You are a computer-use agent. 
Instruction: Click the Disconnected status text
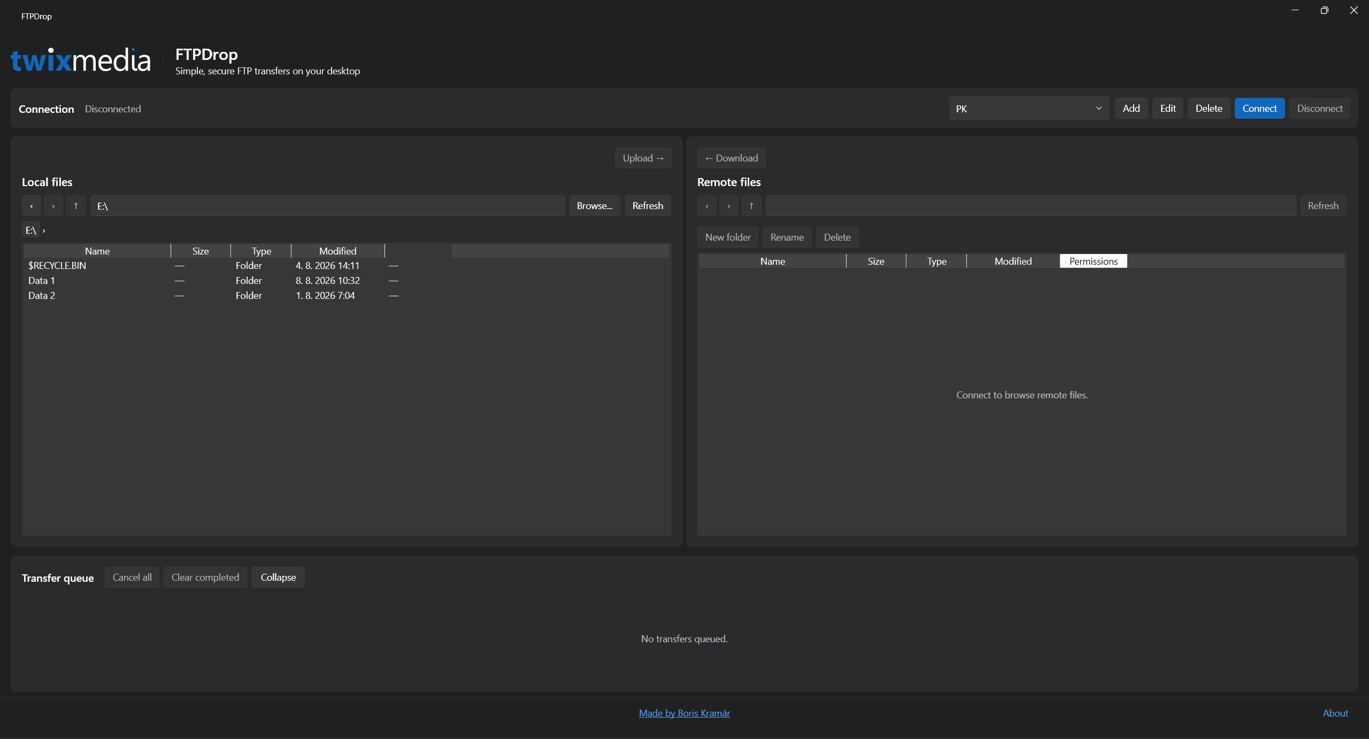tap(113, 109)
